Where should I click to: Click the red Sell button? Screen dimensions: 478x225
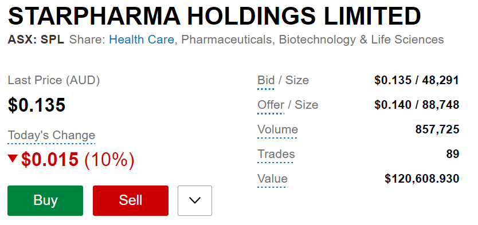131,200
